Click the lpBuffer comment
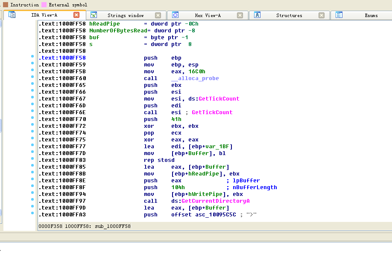The width and height of the screenshot is (392, 256). point(246,181)
